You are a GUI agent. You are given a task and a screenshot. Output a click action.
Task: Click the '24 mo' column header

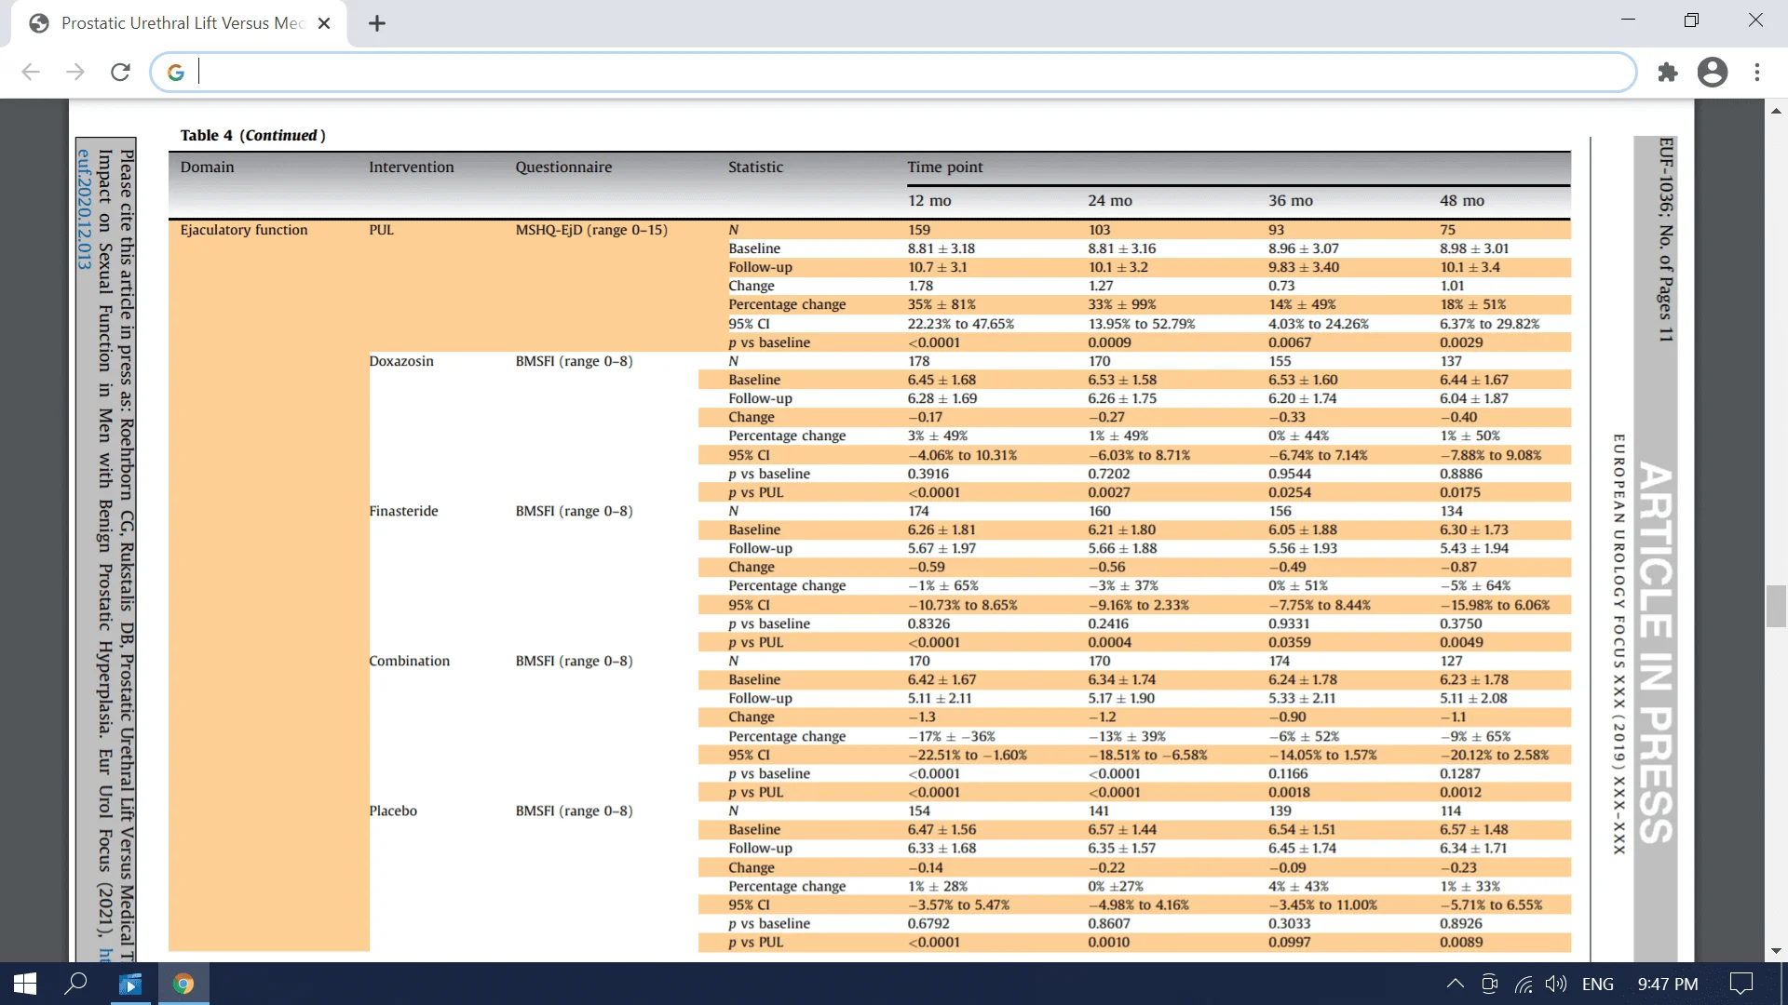[1110, 200]
